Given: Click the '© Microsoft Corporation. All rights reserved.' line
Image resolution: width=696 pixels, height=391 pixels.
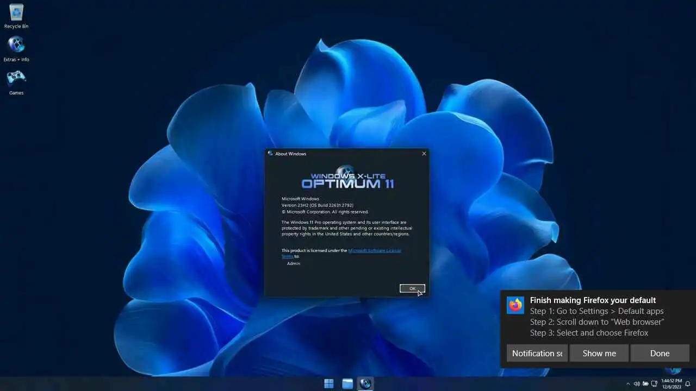Looking at the screenshot, I should coord(325,212).
